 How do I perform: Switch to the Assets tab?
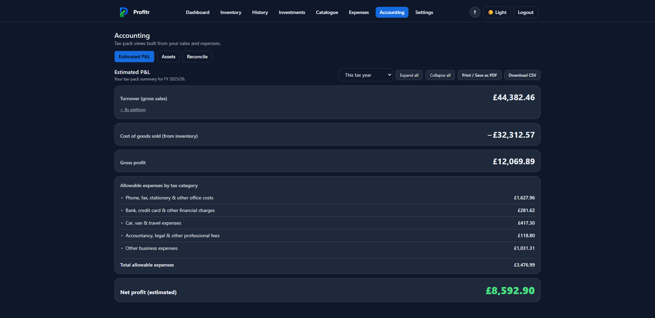[168, 57]
